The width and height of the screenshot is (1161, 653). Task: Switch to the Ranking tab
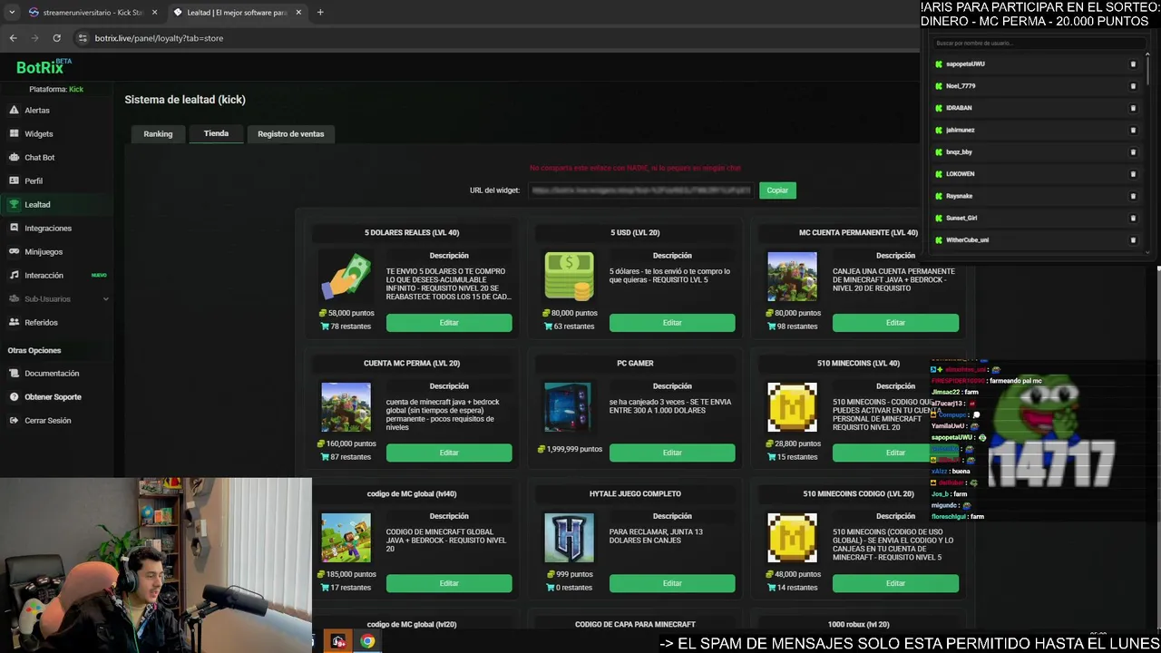(158, 133)
